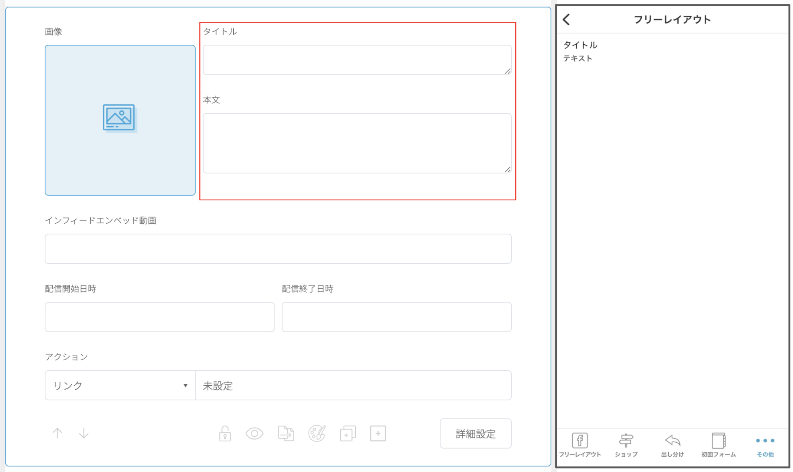Focus the タイトル text field
The width and height of the screenshot is (793, 472).
(x=357, y=60)
